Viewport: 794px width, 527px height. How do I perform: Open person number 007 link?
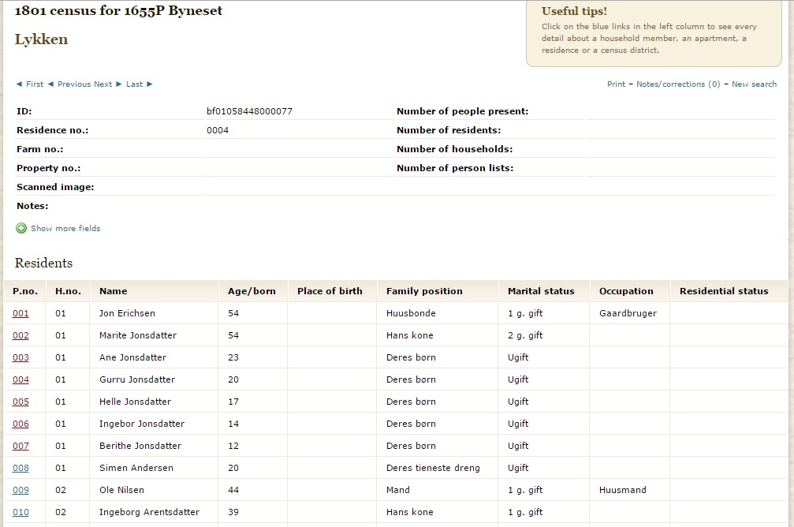pos(21,446)
